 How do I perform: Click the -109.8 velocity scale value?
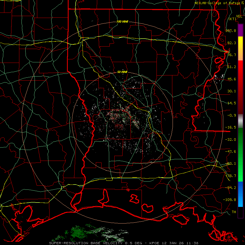click(229, 200)
